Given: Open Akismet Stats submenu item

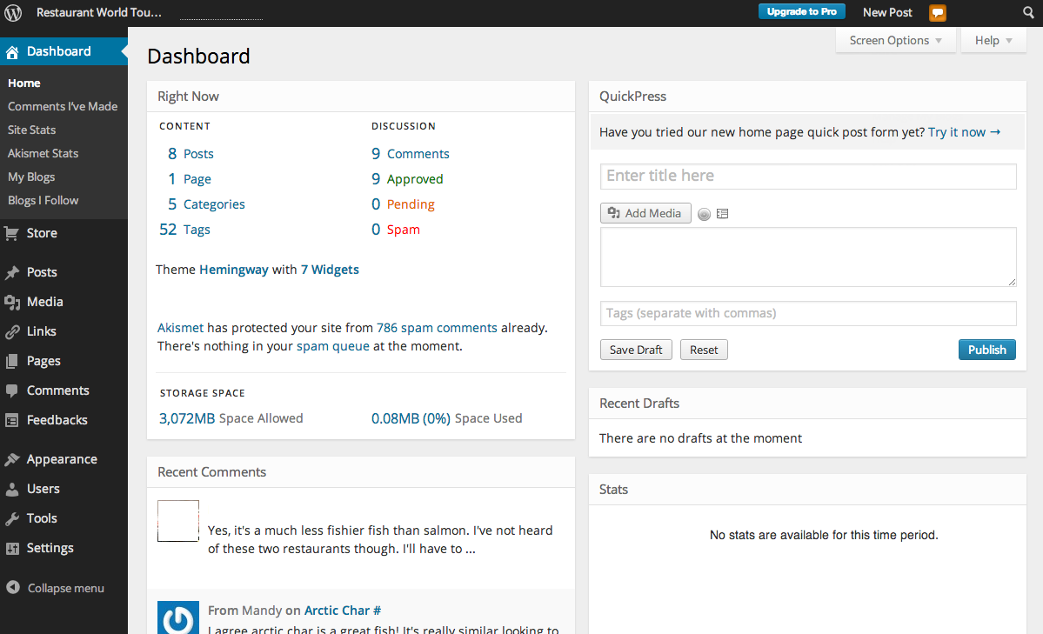Looking at the screenshot, I should point(43,153).
